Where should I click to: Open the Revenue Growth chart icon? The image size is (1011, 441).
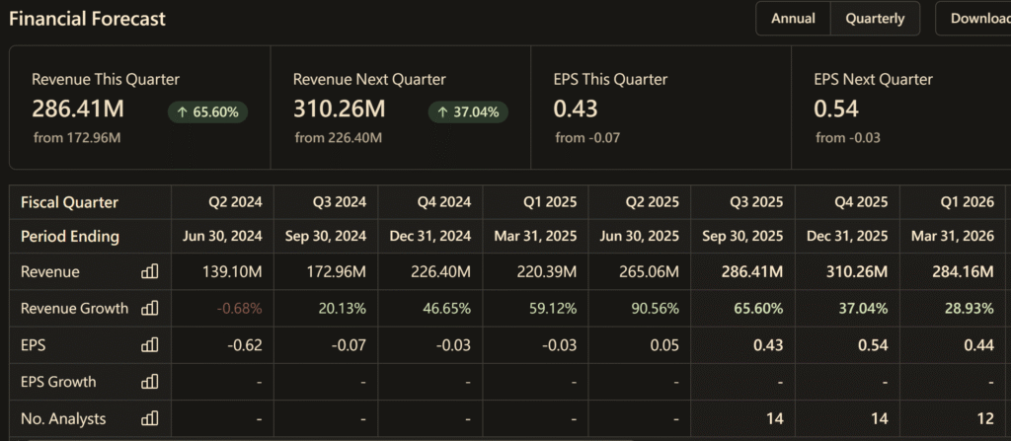coord(149,308)
